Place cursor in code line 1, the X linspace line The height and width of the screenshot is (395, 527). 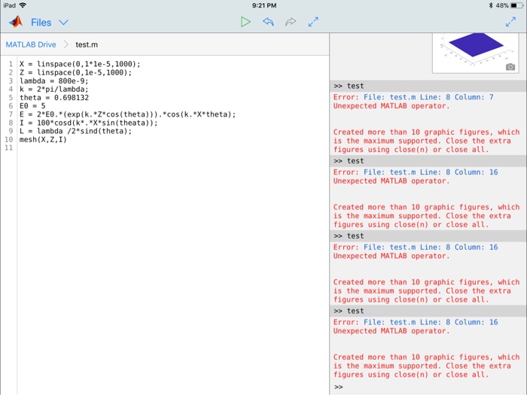[x=80, y=64]
